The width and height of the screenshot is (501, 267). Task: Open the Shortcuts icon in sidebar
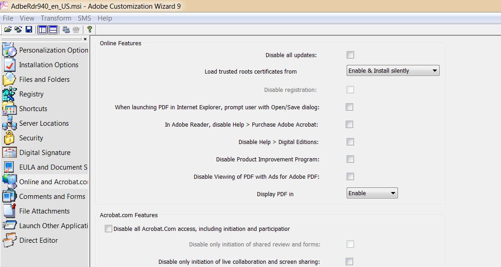(x=9, y=109)
